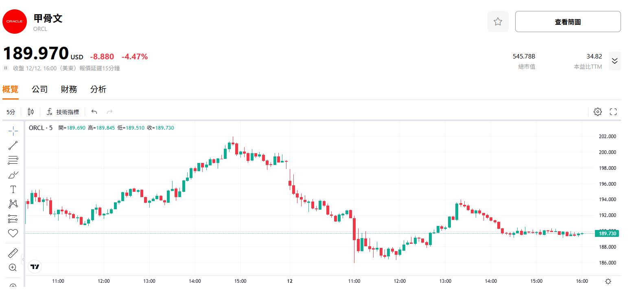
Task: Toggle the star watchlist favorite button
Action: [x=498, y=22]
